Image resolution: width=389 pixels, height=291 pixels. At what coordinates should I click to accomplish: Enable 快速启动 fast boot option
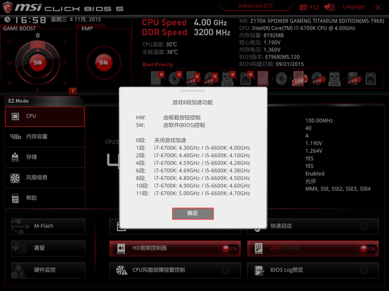pos(363,226)
